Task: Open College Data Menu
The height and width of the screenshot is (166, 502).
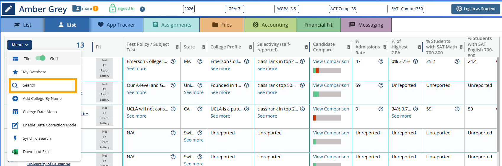Action: click(x=44, y=112)
